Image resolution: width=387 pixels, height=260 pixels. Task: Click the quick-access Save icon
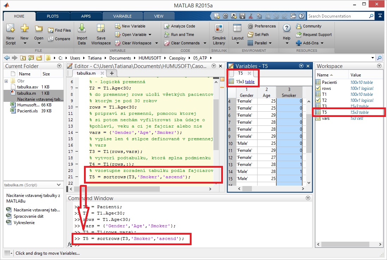tap(242, 16)
